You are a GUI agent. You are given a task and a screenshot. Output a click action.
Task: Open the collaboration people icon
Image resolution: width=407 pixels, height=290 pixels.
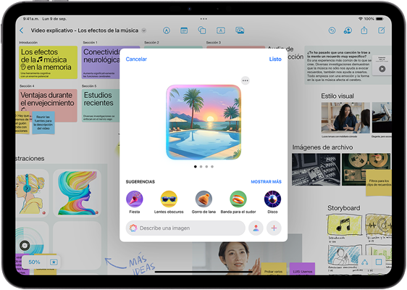pyautogui.click(x=348, y=30)
